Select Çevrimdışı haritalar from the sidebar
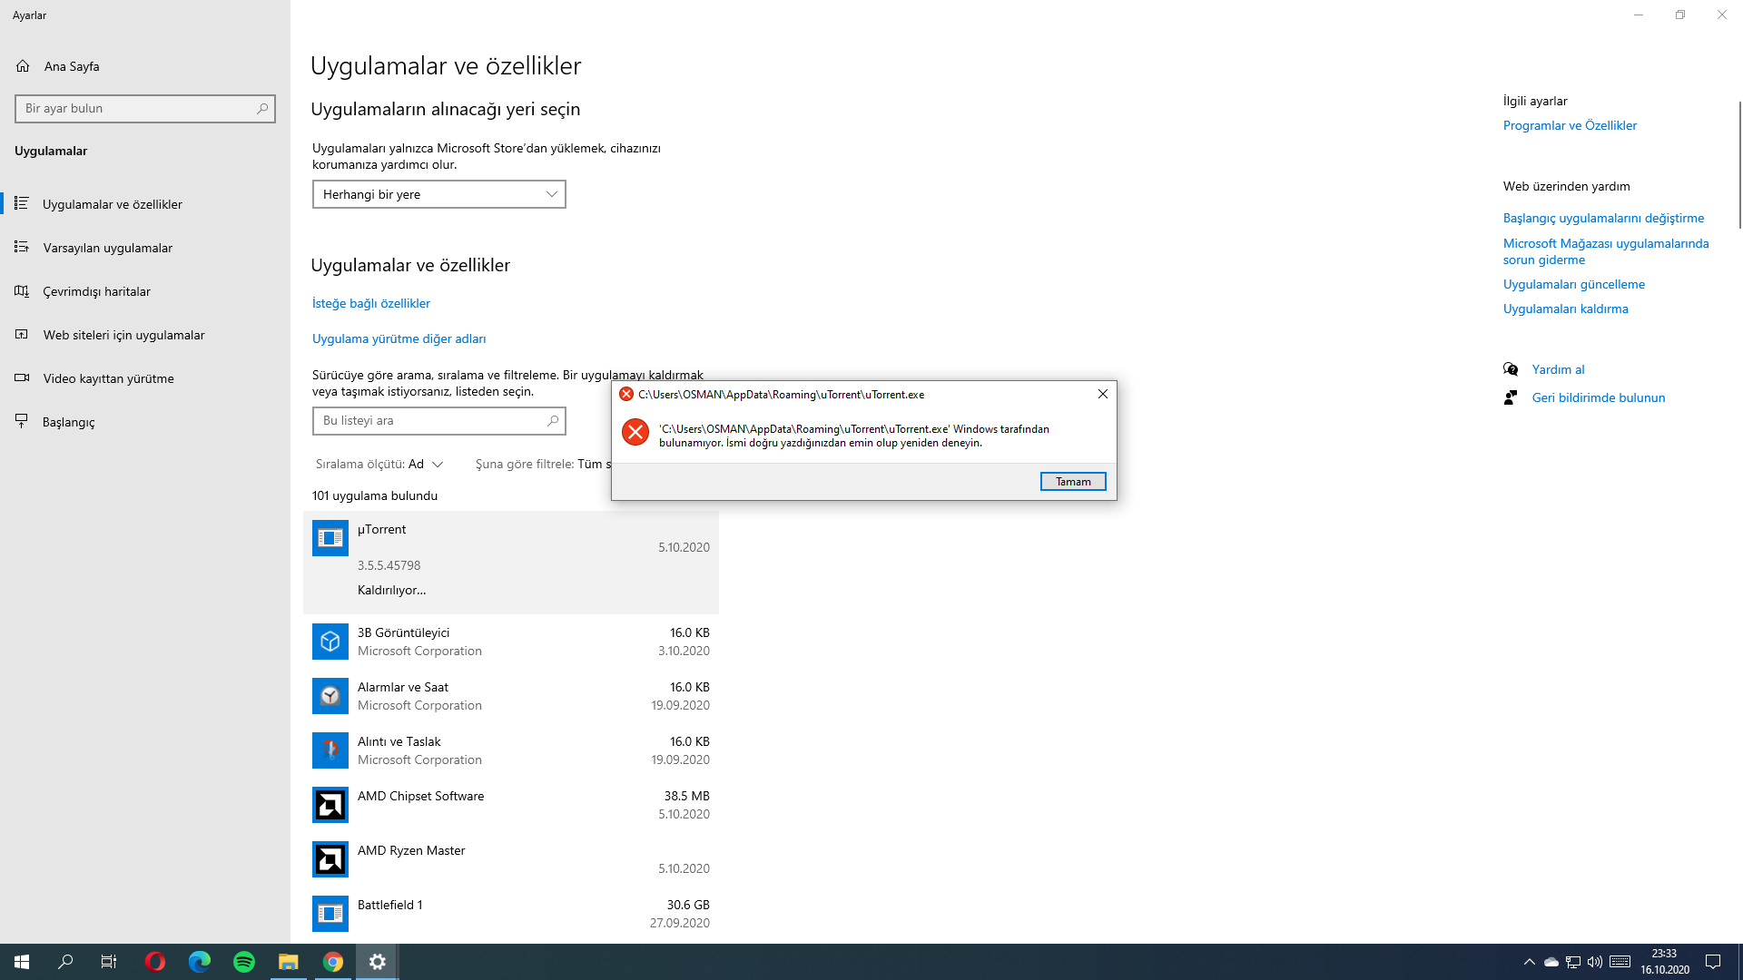This screenshot has width=1743, height=980. click(x=96, y=291)
